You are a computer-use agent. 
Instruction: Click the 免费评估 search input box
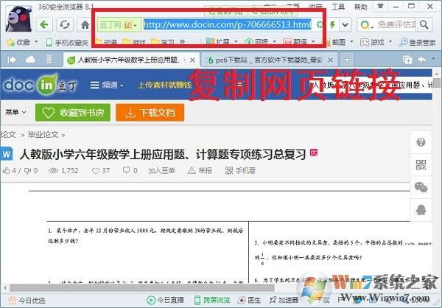pyautogui.click(x=396, y=25)
